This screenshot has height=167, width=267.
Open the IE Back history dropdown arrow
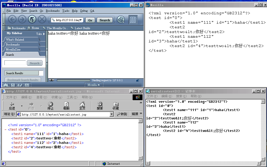tap(22, 106)
